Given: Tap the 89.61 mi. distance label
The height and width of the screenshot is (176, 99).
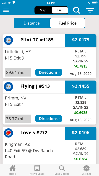Looking at the screenshot, I should 18,72.
